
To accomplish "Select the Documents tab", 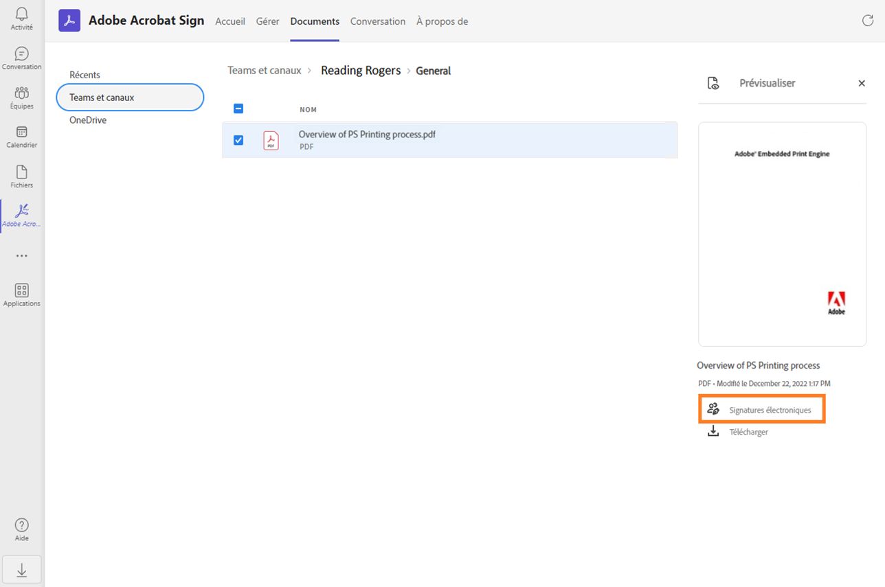I will pyautogui.click(x=315, y=21).
